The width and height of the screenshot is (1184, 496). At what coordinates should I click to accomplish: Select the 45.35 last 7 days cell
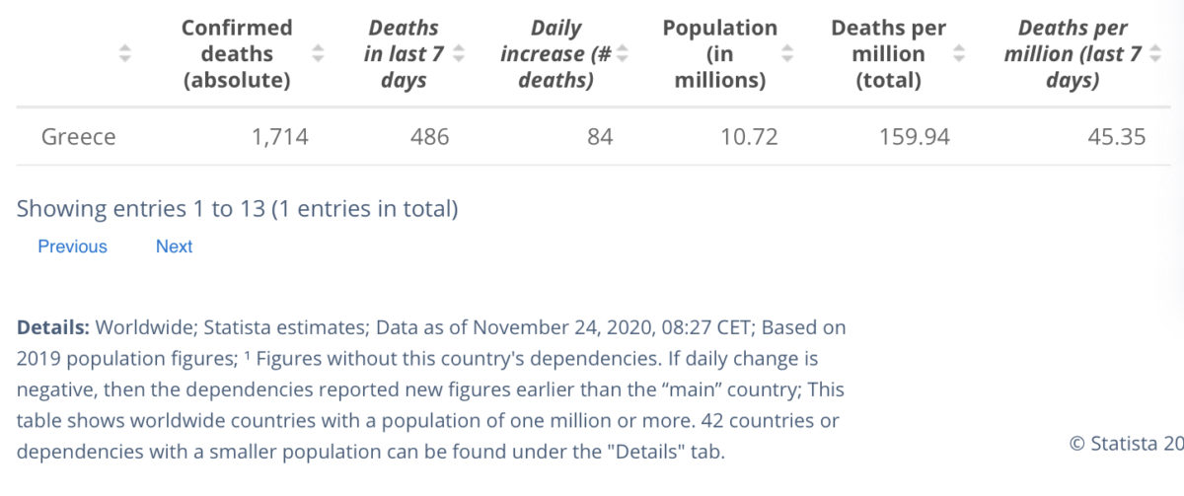coord(1116,137)
